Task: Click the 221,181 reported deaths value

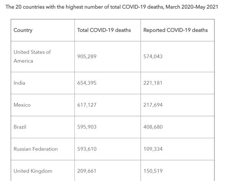Action: pyautogui.click(x=153, y=83)
